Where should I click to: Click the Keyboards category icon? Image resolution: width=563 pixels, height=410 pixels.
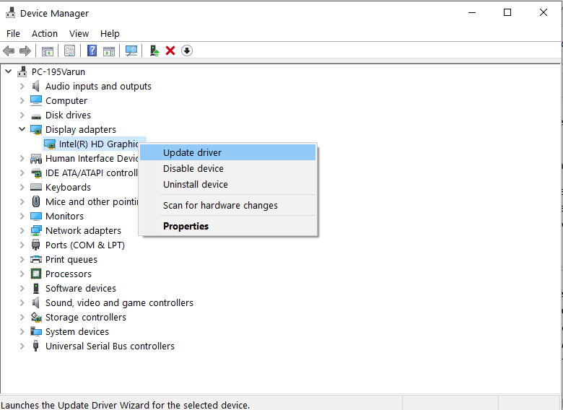(36, 187)
